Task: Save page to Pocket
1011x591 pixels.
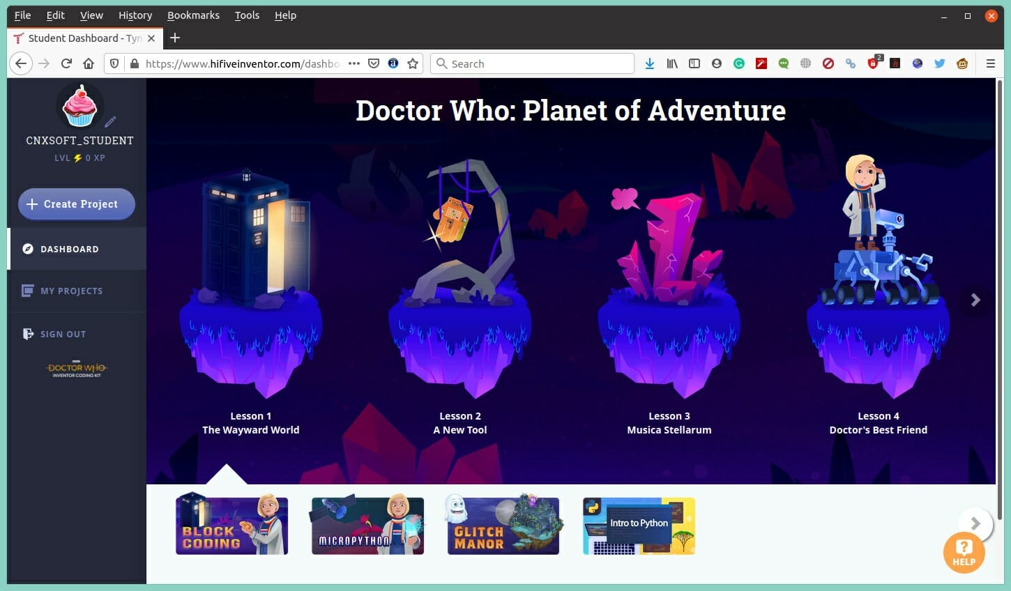Action: pyautogui.click(x=374, y=63)
